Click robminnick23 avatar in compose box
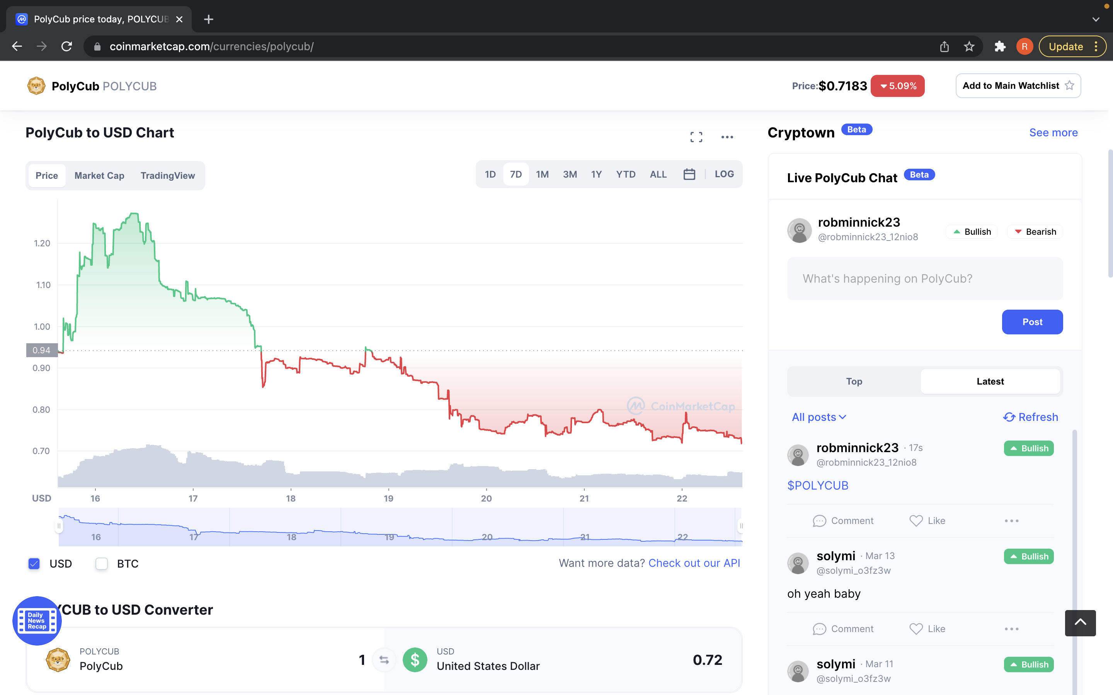Image resolution: width=1113 pixels, height=695 pixels. point(799,230)
